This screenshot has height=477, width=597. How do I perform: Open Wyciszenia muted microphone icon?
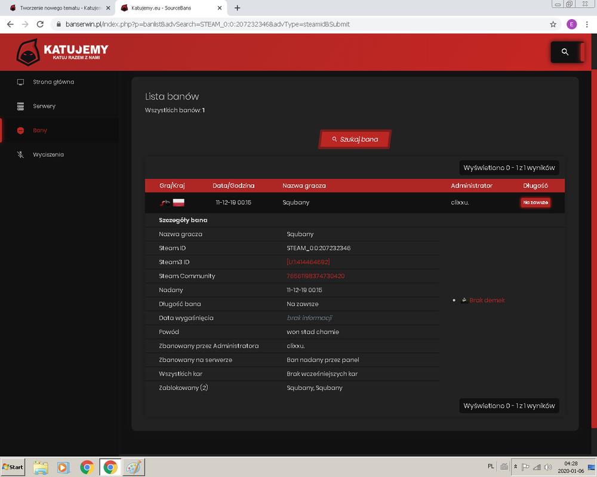[x=20, y=154]
